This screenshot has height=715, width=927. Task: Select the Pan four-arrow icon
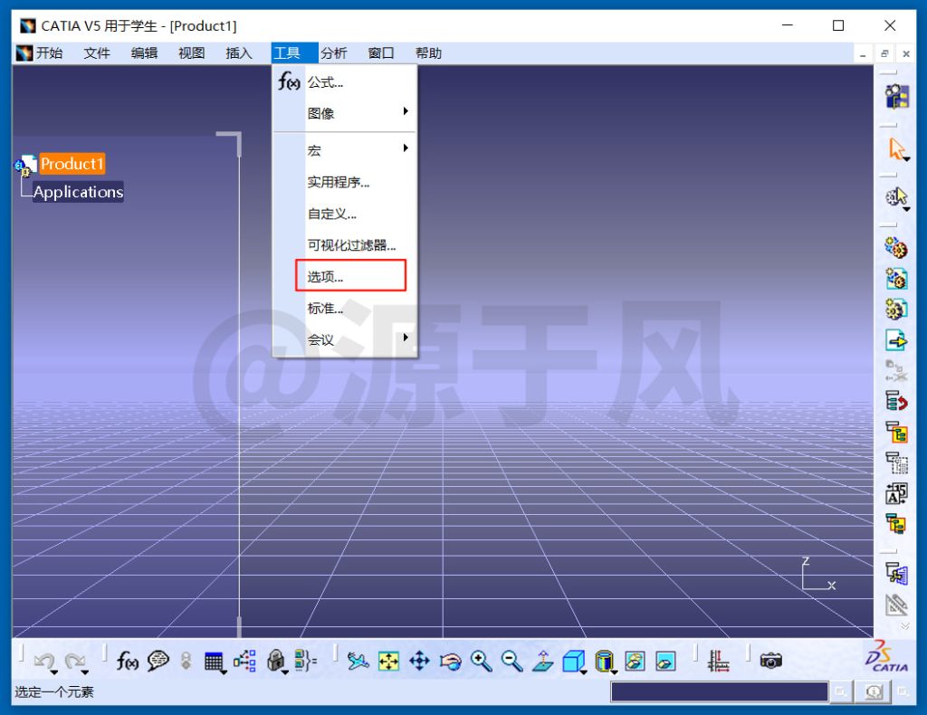pyautogui.click(x=419, y=661)
